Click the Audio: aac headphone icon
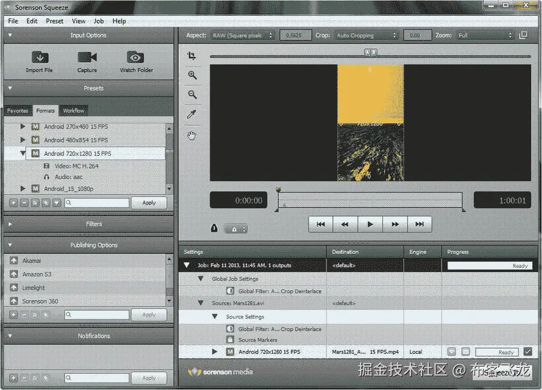 coord(46,177)
